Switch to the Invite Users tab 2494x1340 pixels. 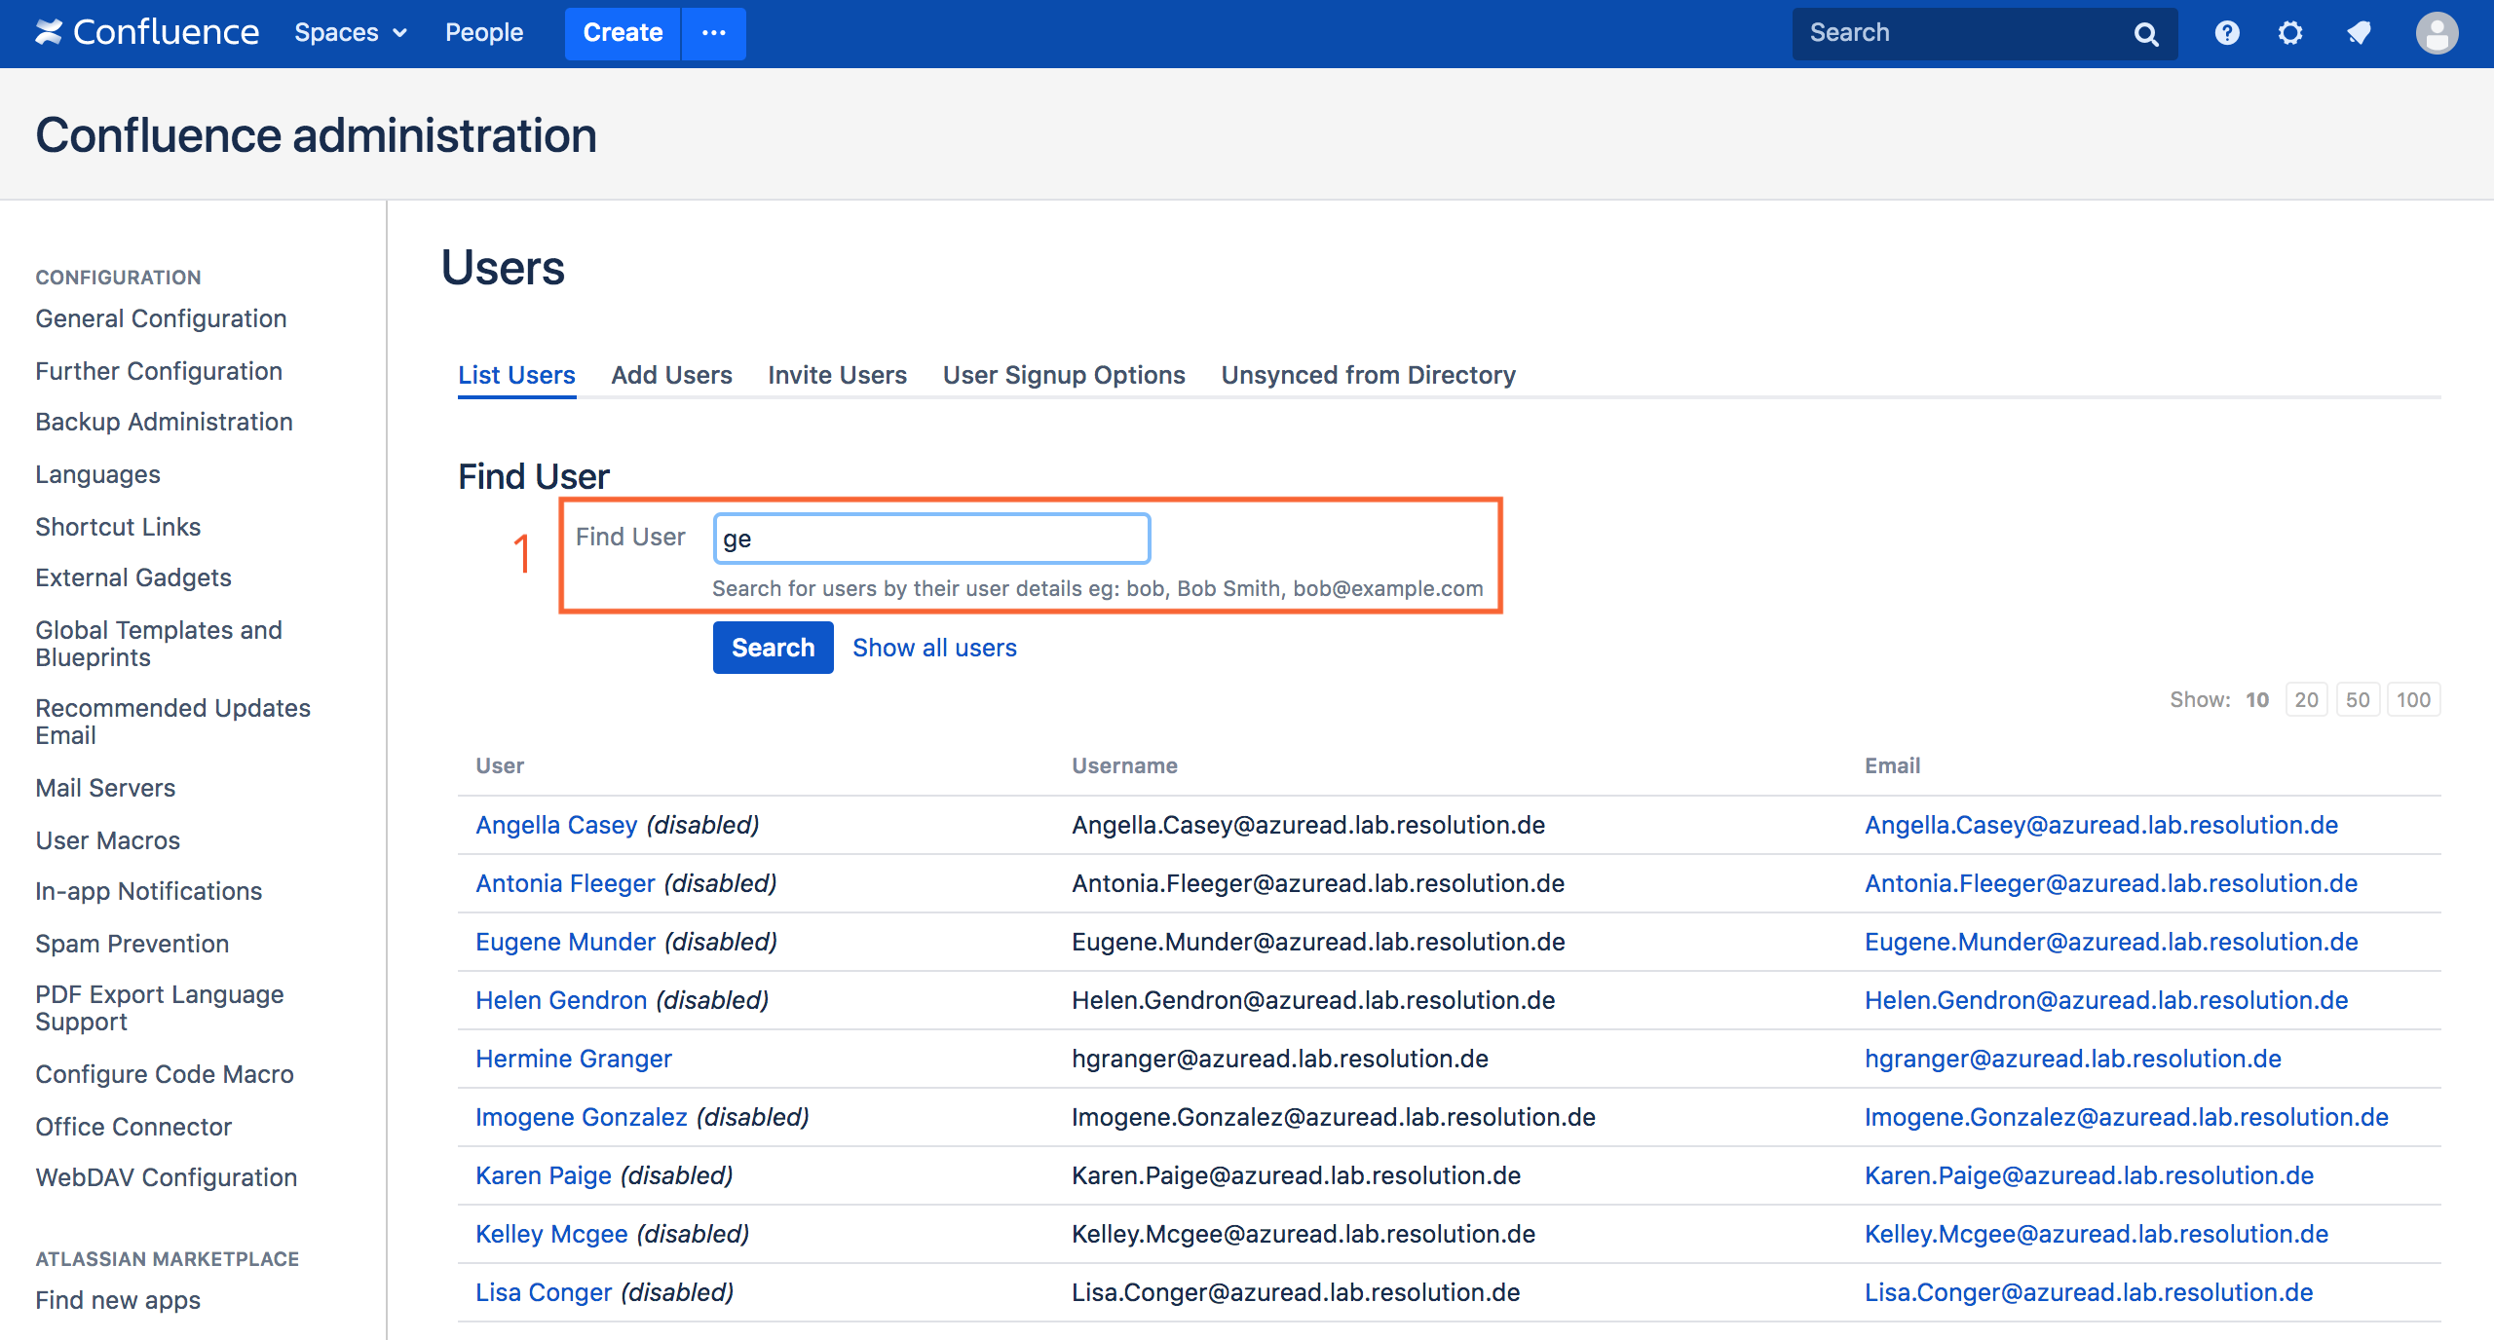point(837,375)
